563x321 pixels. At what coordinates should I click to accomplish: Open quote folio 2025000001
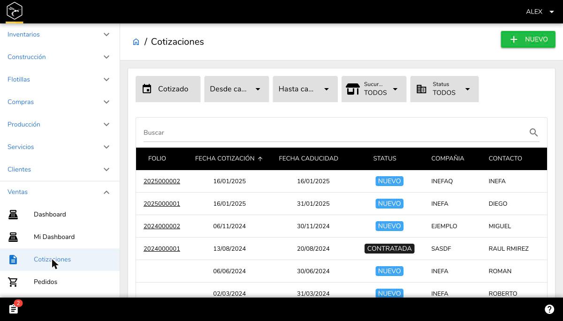(x=162, y=204)
